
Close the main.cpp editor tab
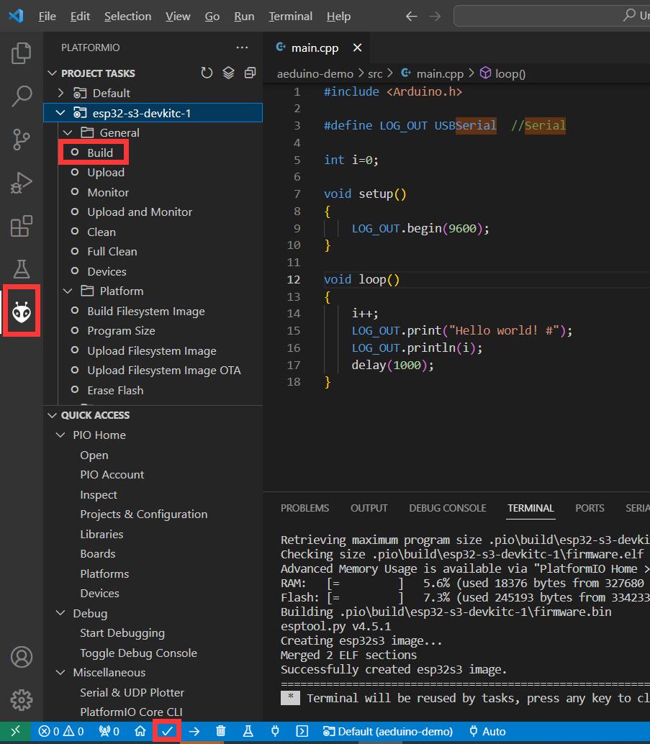(357, 47)
